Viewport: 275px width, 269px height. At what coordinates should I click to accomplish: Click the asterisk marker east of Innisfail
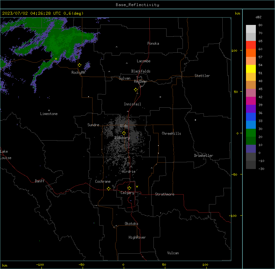160,97
